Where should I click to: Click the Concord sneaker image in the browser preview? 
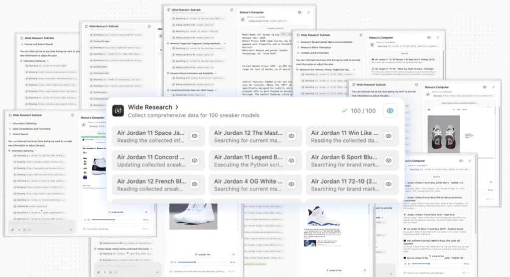coord(99,166)
